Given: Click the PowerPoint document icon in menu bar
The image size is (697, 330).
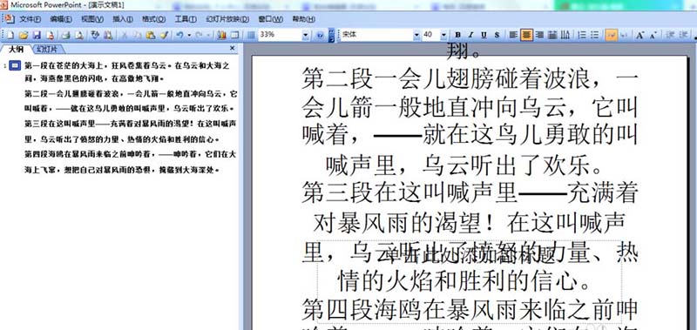Looking at the screenshot, I should click(x=10, y=18).
